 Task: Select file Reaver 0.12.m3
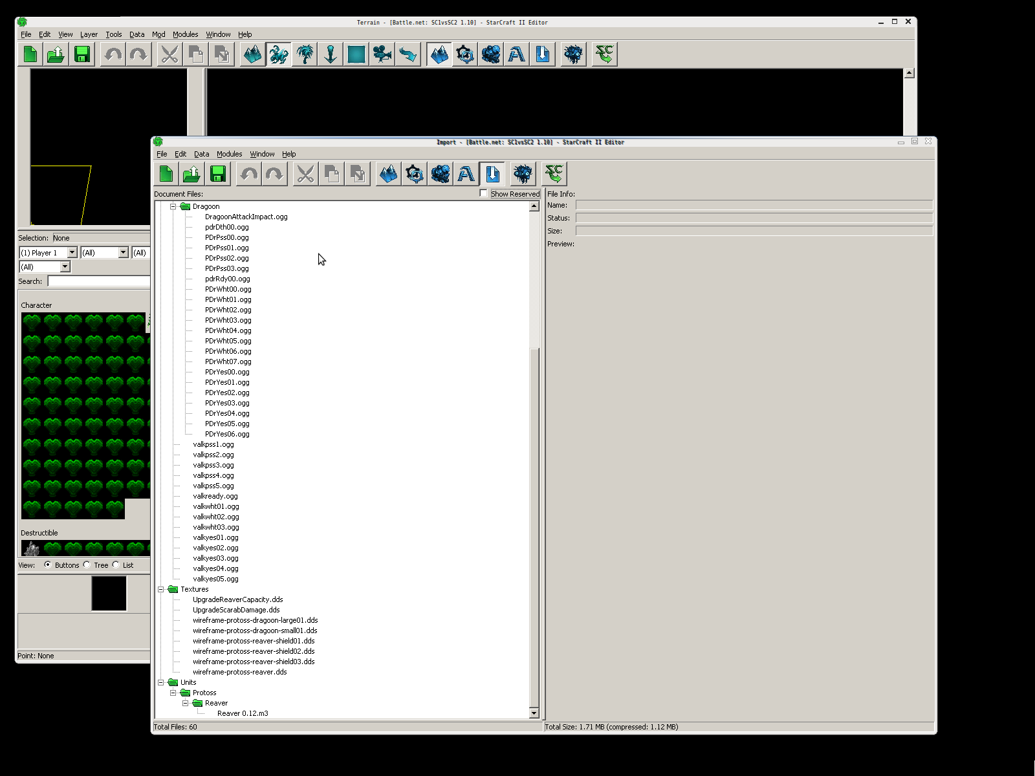[243, 713]
